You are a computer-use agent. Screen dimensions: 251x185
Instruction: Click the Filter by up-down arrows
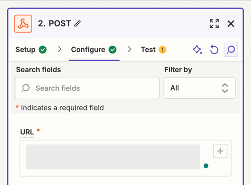pyautogui.click(x=225, y=88)
